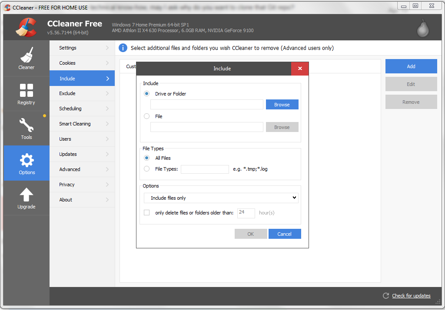Expand the Users menu chevron
The height and width of the screenshot is (310, 445).
107,139
